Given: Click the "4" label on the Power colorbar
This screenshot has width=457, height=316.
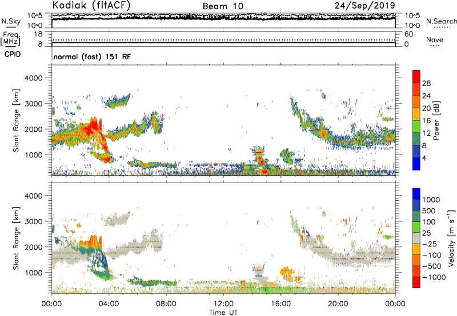Looking at the screenshot, I should 424,158.
